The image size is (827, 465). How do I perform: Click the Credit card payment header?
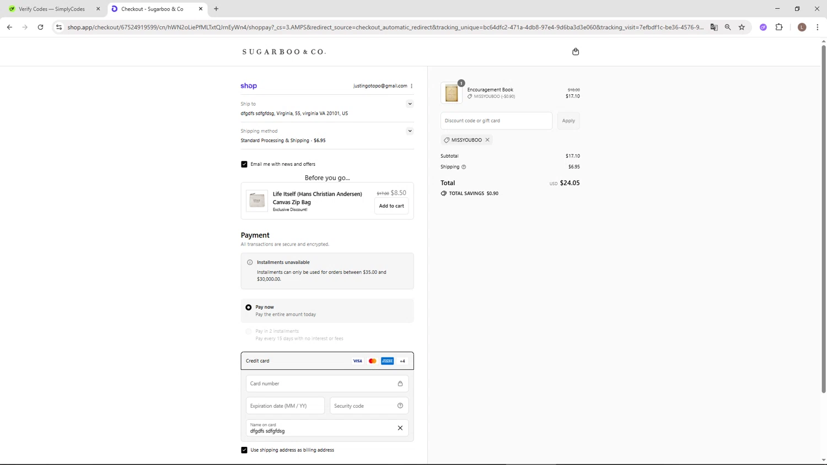click(327, 361)
